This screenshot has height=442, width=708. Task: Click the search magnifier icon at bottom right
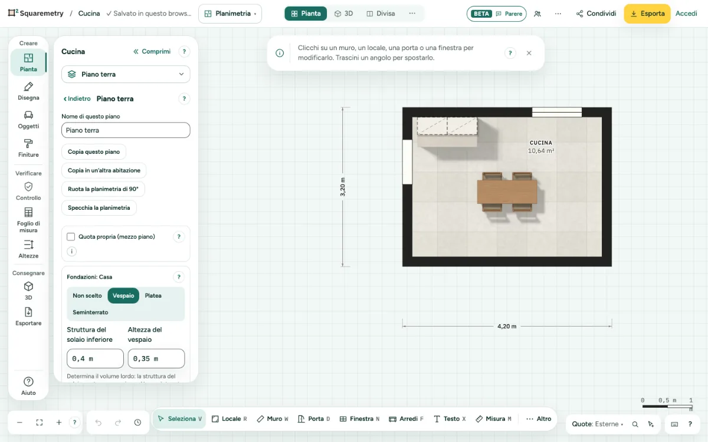[x=635, y=424]
